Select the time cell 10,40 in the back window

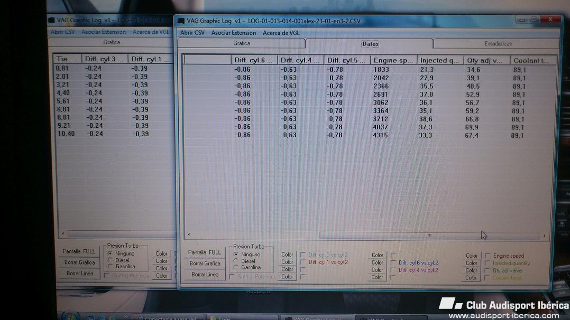(x=66, y=134)
